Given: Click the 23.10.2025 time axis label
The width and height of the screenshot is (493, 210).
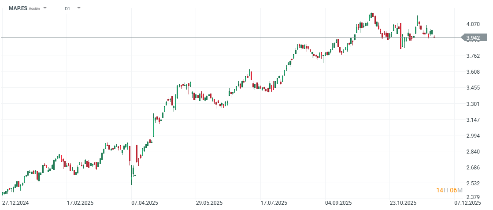Looking at the screenshot, I should click(403, 203).
